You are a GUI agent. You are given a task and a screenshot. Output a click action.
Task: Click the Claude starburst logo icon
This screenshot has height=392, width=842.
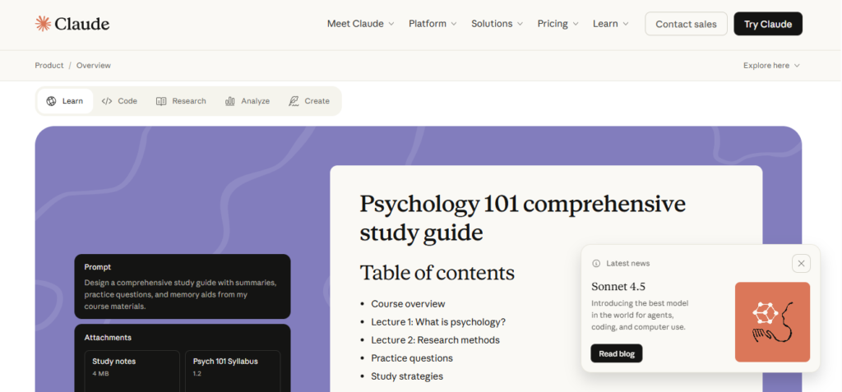pyautogui.click(x=43, y=24)
